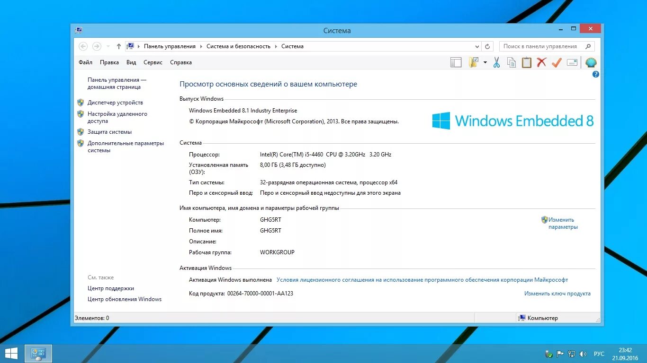647x363 pixels.
Task: Click 'Windows Embedded 8.1 Industry Enterprise' text
Action: 243,111
